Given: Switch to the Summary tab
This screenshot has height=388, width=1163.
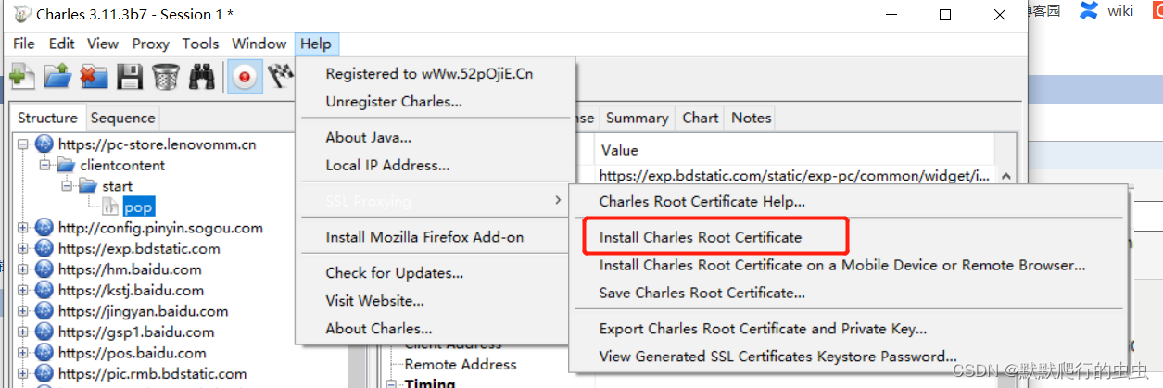Looking at the screenshot, I should coord(637,118).
